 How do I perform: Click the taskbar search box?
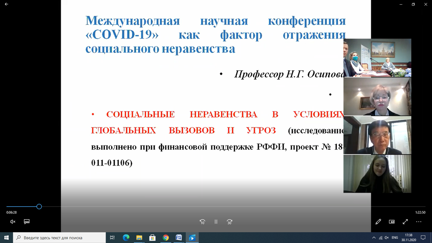(59, 238)
